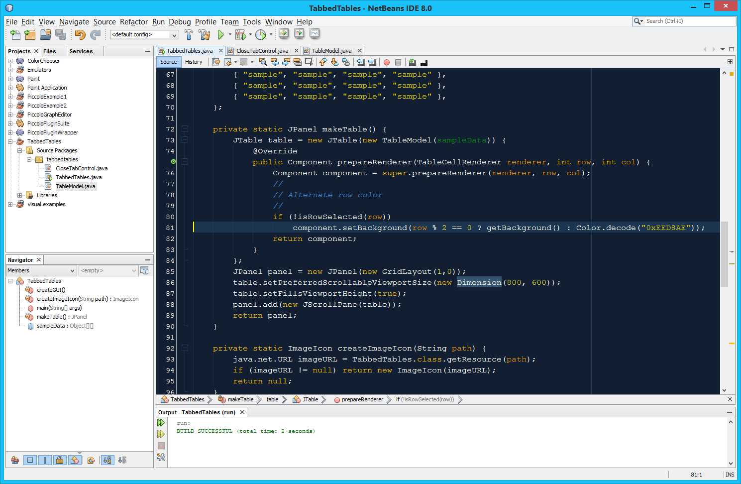
Task: Click Find Previous Occurrence icon in editor toolbar
Action: pyautogui.click(x=274, y=62)
